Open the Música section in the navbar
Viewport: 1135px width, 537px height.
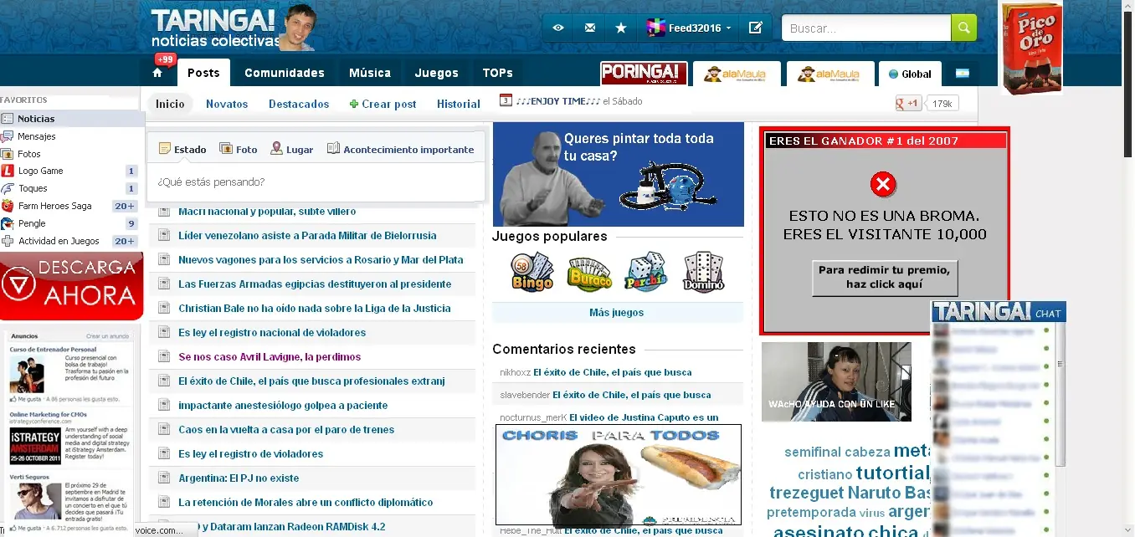tap(369, 73)
